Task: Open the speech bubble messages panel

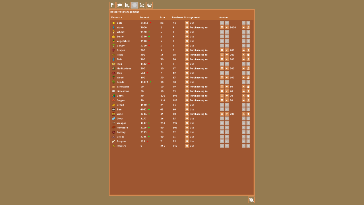Action: tap(120, 5)
